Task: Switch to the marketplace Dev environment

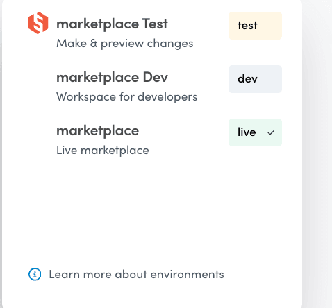Action: [155, 83]
